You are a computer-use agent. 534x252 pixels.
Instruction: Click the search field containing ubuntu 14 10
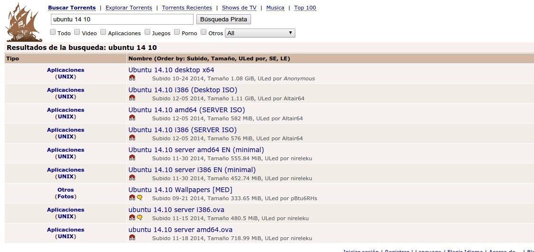(122, 19)
